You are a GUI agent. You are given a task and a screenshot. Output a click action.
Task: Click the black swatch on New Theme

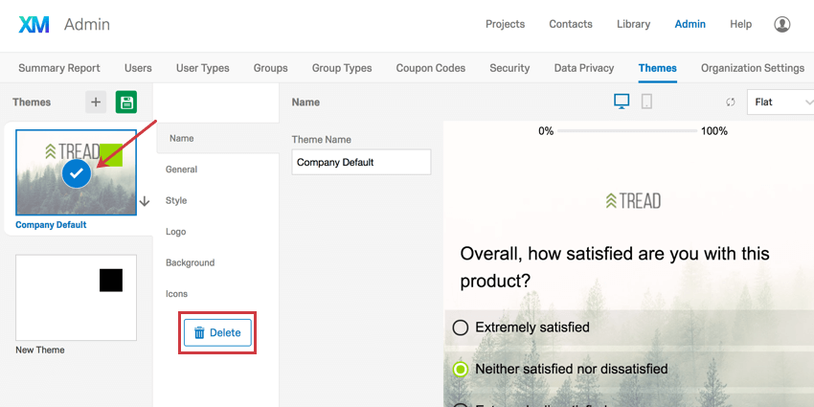point(111,281)
